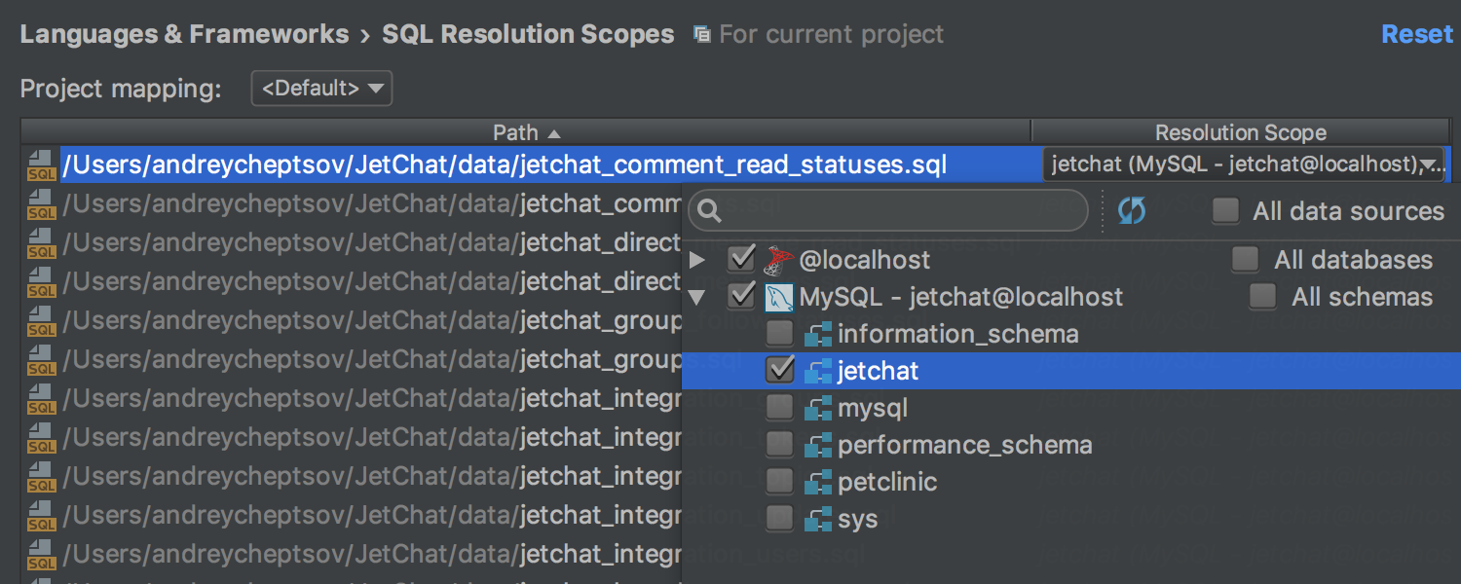Select the 'petclinic' schema label
This screenshot has width=1461, height=584.
(887, 482)
